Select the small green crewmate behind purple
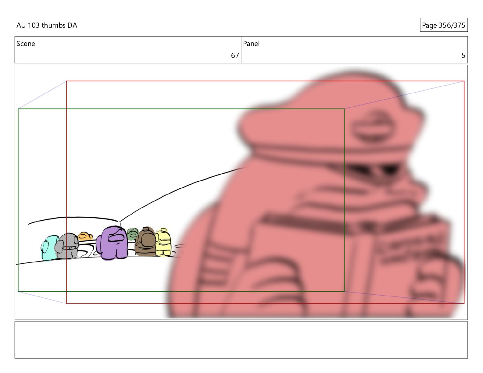This screenshot has width=483, height=373. click(133, 234)
